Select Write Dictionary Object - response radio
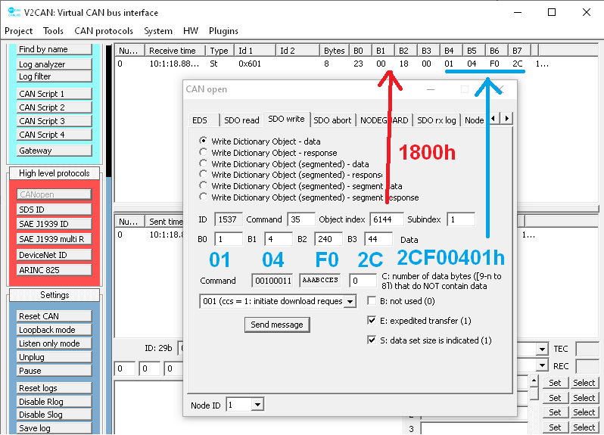This screenshot has height=435, width=604. [x=203, y=151]
